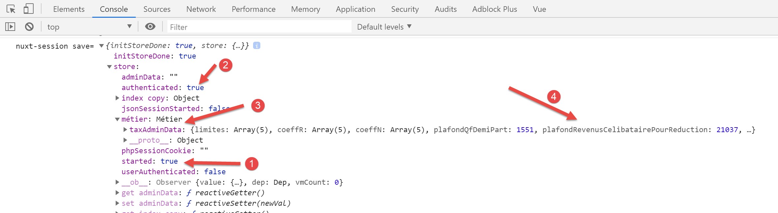Open the Adblock Plus tab

tap(495, 9)
